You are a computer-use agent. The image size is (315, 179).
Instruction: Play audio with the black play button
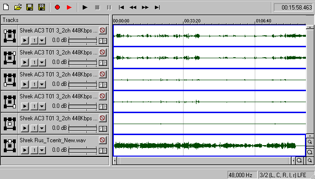pos(85,8)
